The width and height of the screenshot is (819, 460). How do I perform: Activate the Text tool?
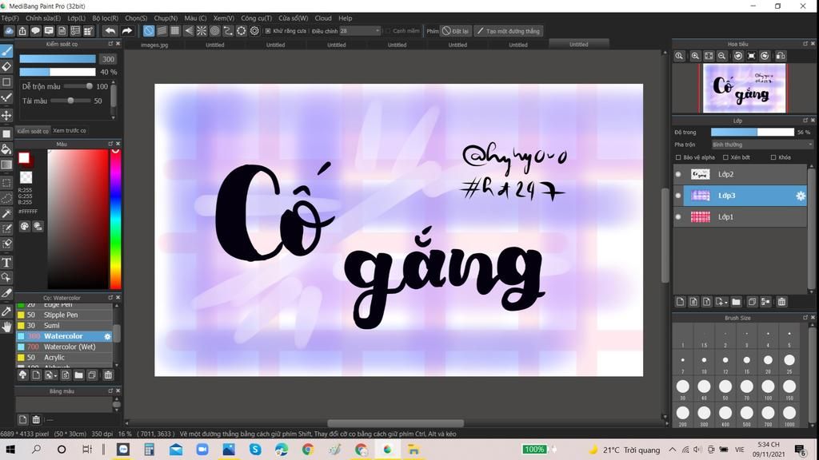pos(6,262)
